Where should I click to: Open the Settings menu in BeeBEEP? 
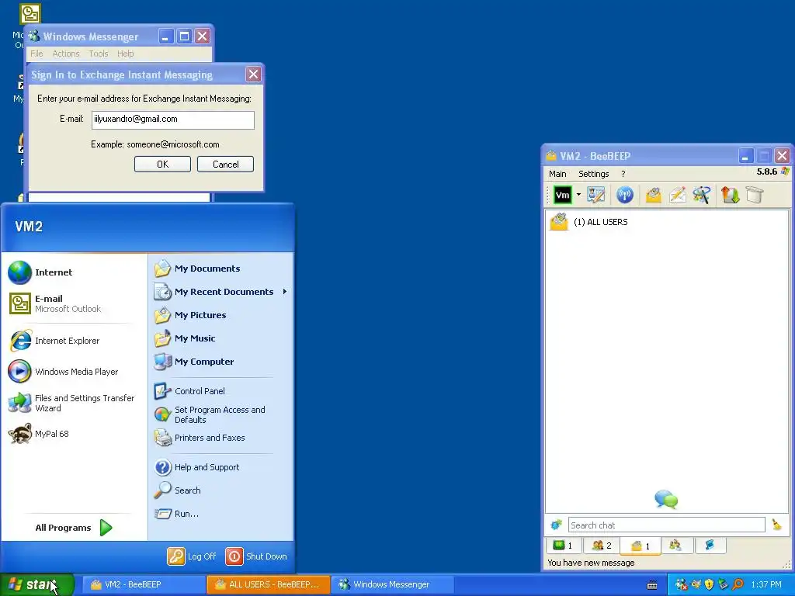click(594, 174)
